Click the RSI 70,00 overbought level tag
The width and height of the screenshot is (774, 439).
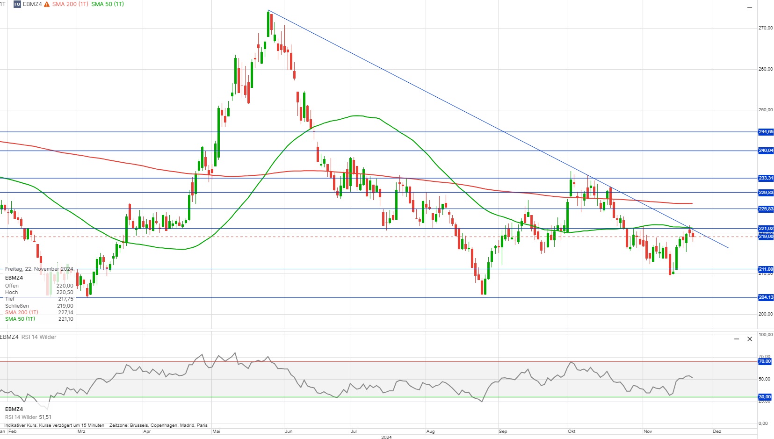point(765,361)
